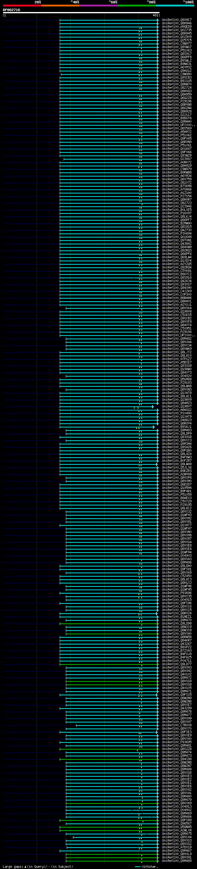Click the Large gaps legend text
The width and height of the screenshot is (197, 869).
[x=38, y=867]
